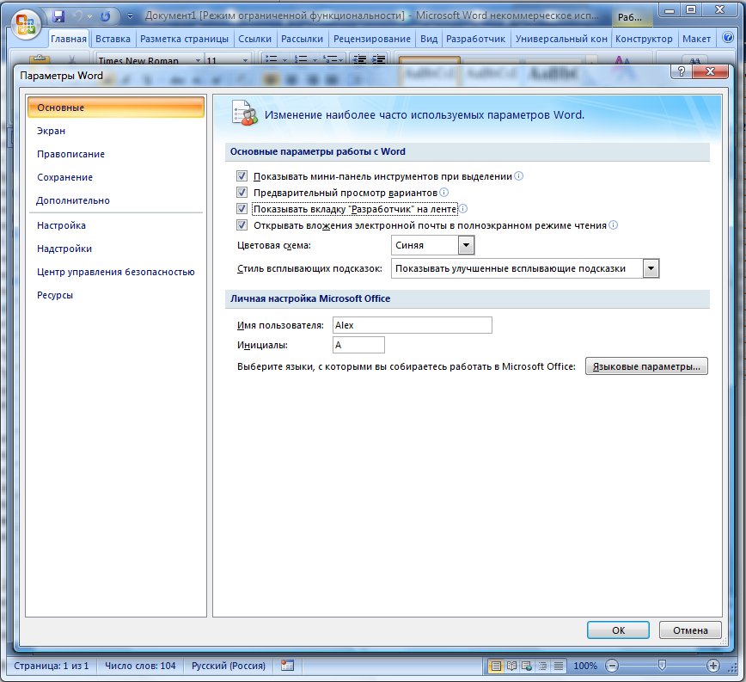The image size is (746, 682).
Task: Click info icon beside live preview option
Action: point(443,193)
